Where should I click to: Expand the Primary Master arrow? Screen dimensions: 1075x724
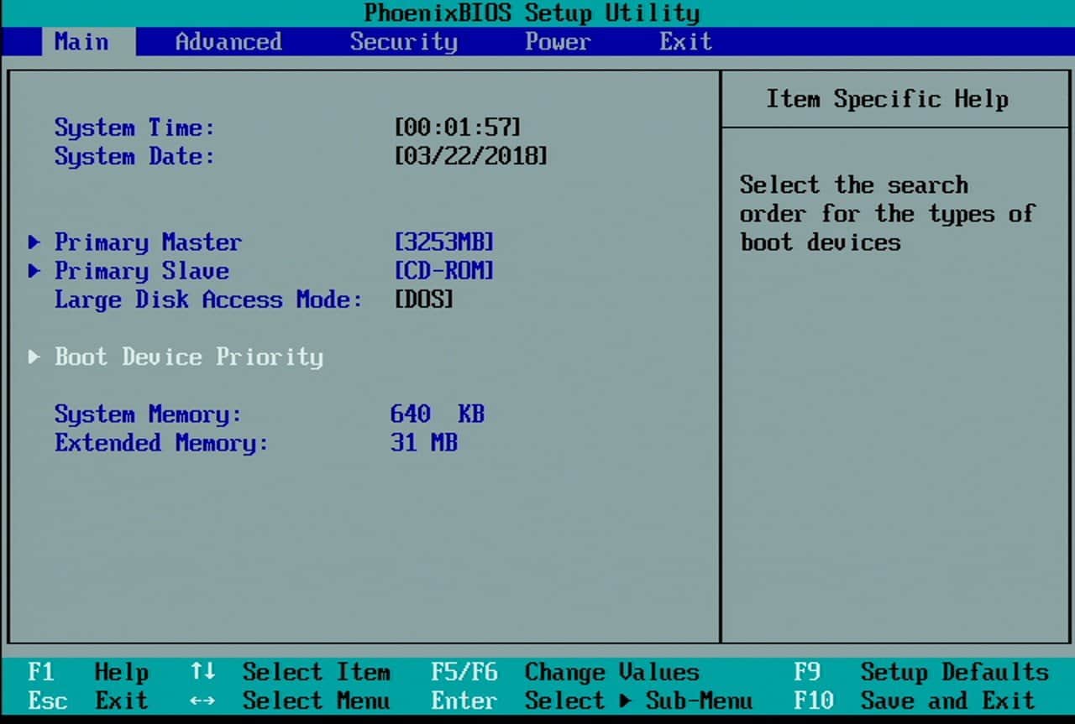pyautogui.click(x=34, y=242)
